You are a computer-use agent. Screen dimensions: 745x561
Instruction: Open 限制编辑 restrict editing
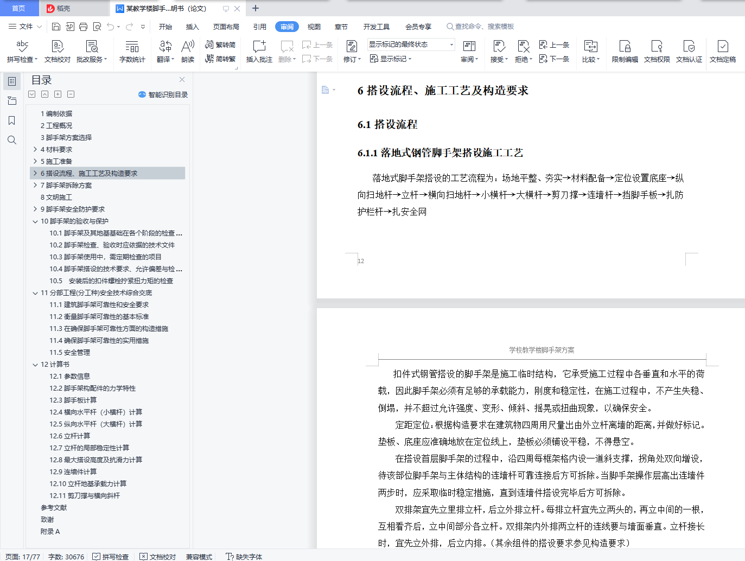click(x=625, y=52)
